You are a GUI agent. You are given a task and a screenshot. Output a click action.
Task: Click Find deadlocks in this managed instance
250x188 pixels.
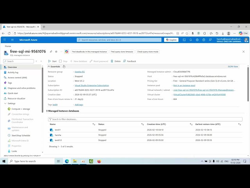tap(89, 52)
